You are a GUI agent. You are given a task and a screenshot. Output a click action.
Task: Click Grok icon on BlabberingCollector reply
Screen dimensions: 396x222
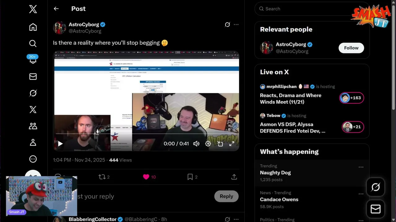(x=227, y=219)
